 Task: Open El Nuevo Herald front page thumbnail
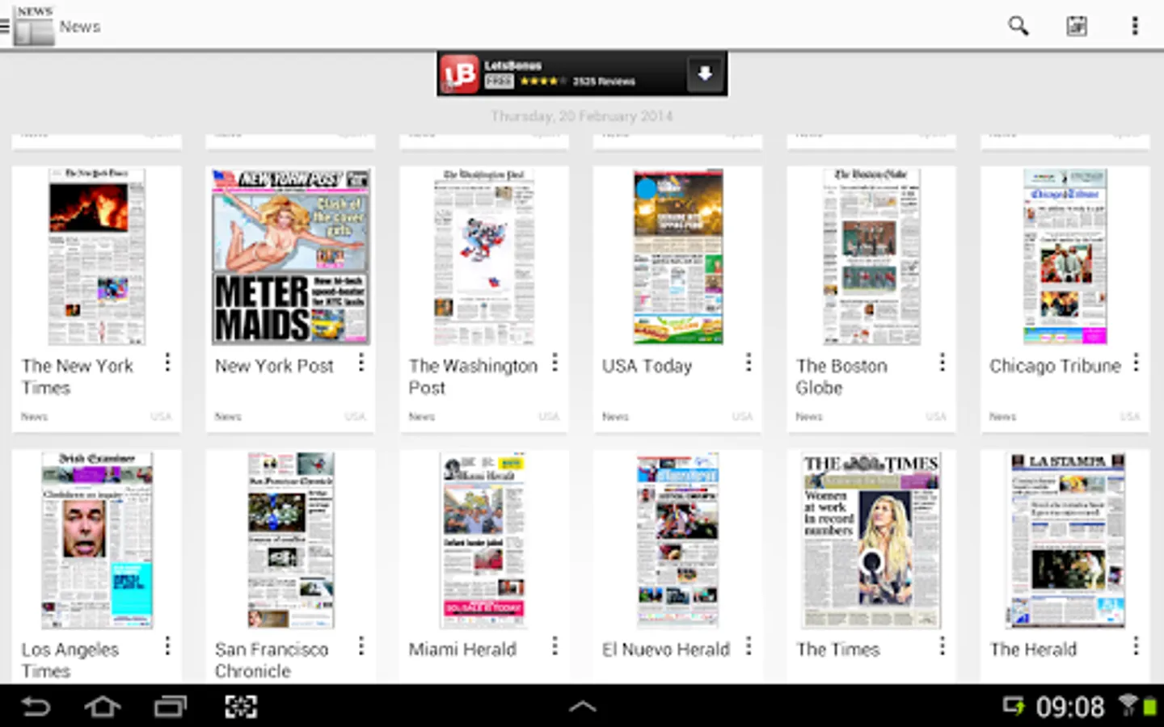(x=678, y=540)
